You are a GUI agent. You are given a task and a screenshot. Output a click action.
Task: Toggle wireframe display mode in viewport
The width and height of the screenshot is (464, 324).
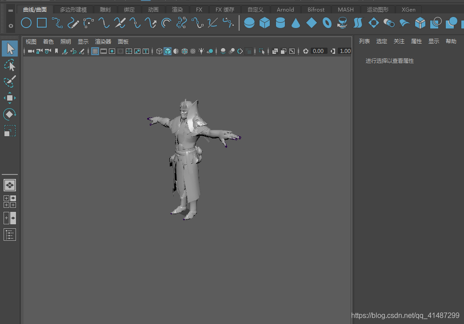tap(159, 51)
